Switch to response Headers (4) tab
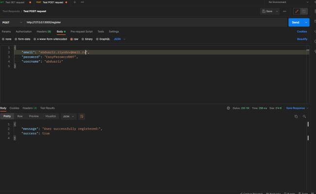Image resolution: width=316 pixels, height=194 pixels. [x=30, y=108]
